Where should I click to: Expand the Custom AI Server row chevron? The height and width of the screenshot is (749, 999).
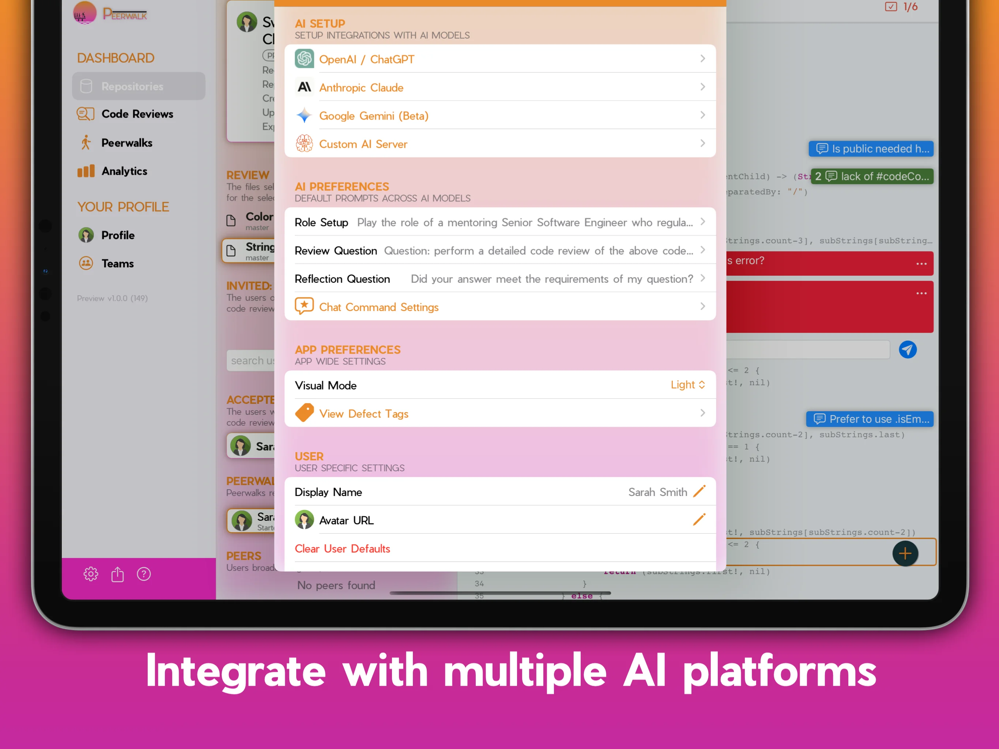tap(703, 143)
